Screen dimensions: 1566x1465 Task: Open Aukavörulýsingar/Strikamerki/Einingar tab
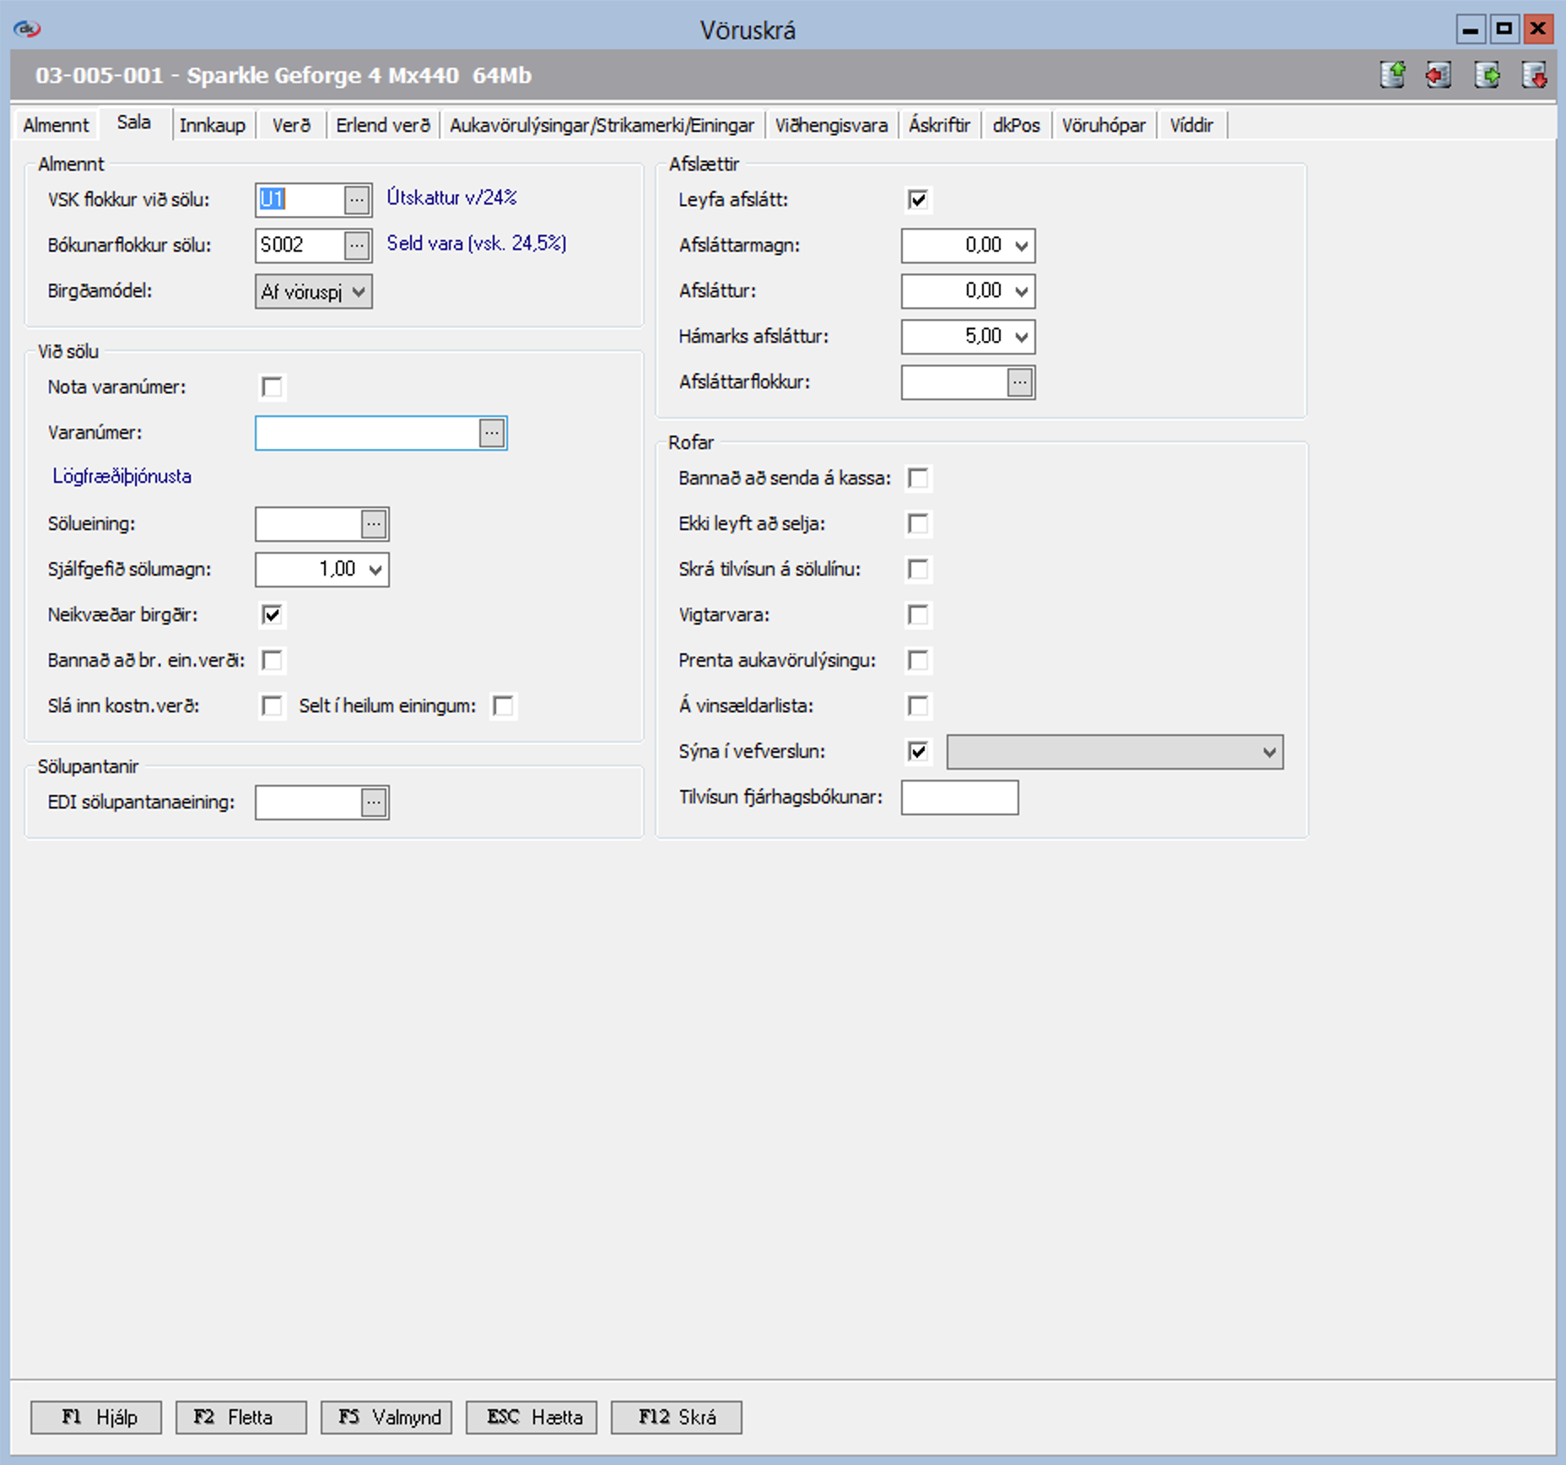coord(602,125)
